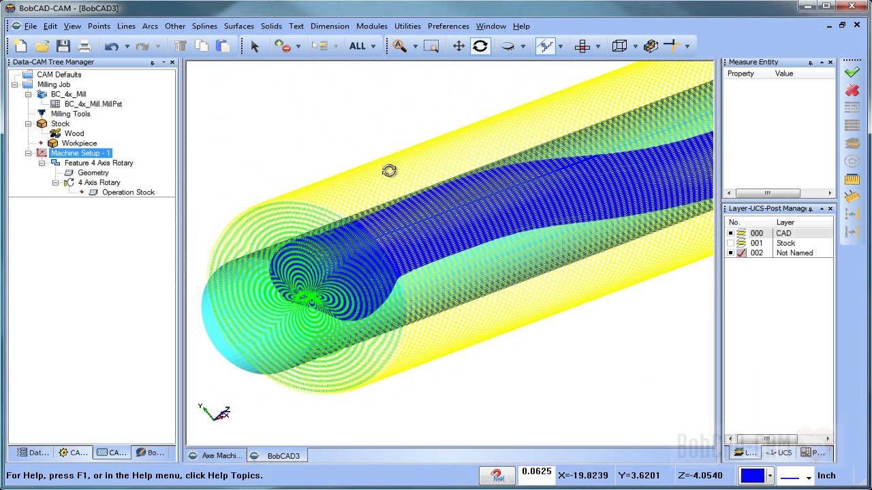Switch to the Axe Machi... document tab
The height and width of the screenshot is (490, 872).
(216, 455)
